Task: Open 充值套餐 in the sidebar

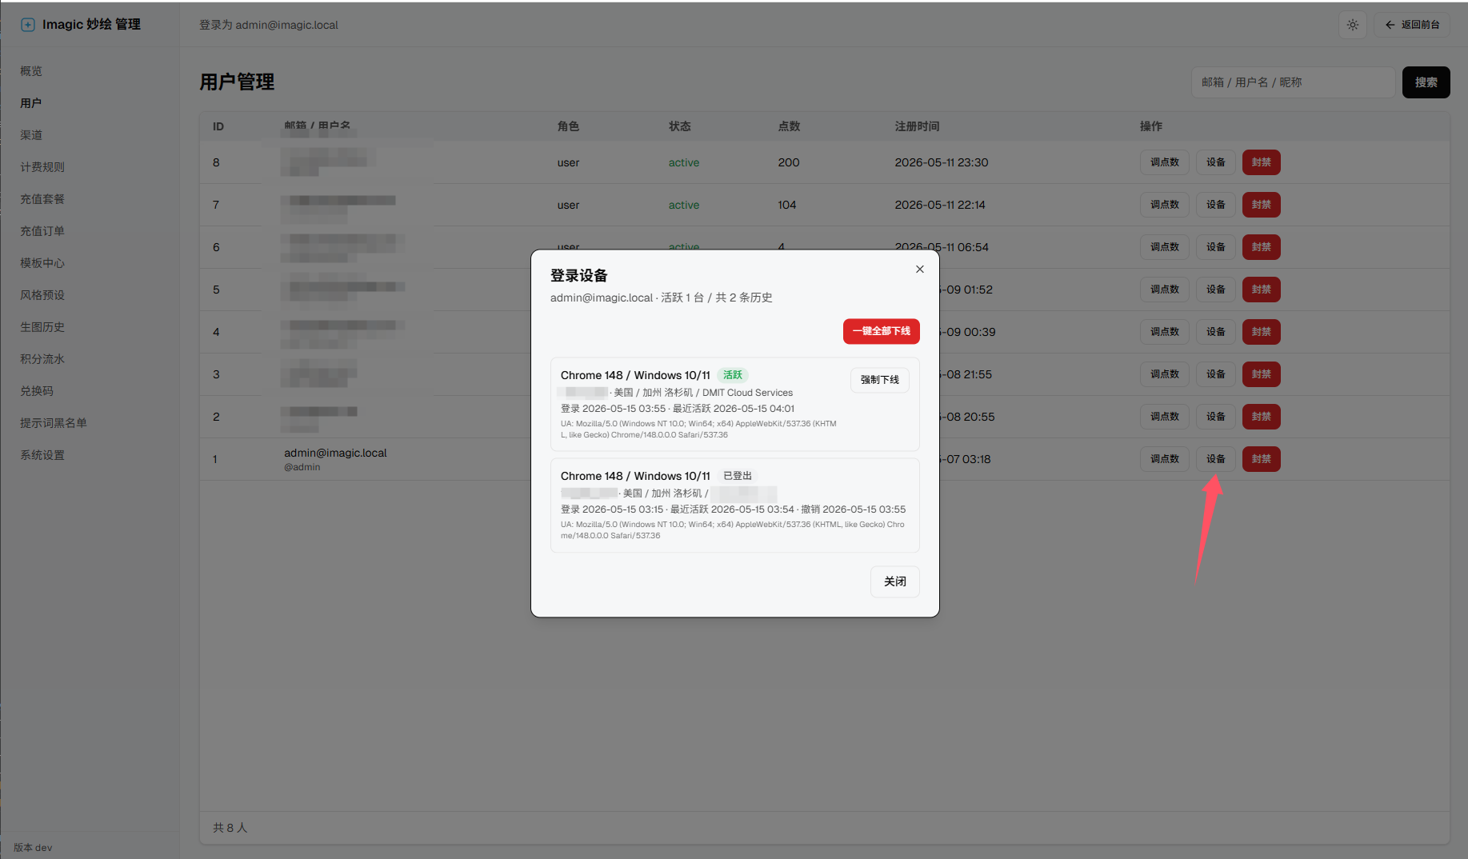Action: (x=42, y=199)
